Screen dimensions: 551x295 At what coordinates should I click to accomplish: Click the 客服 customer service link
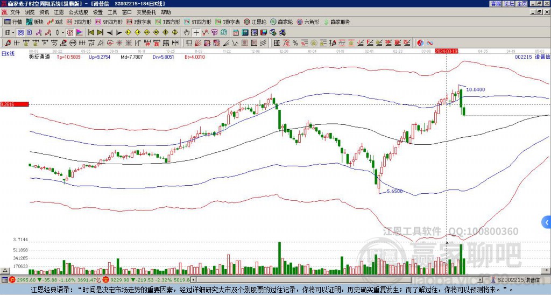pos(496,4)
